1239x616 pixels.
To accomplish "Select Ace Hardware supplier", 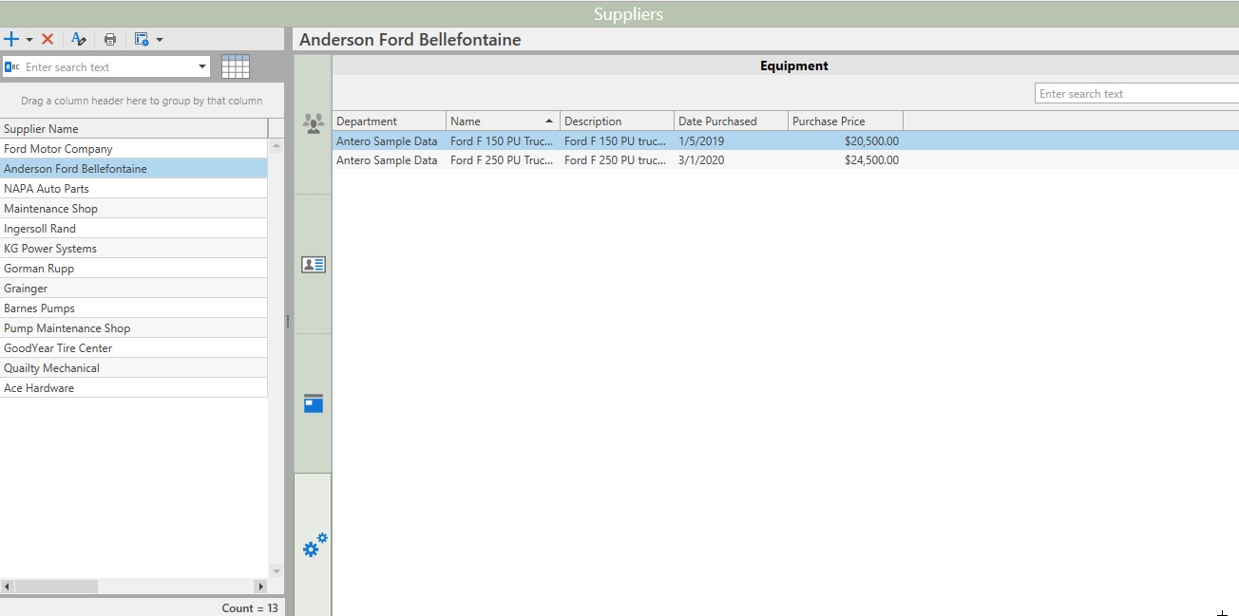I will click(134, 387).
